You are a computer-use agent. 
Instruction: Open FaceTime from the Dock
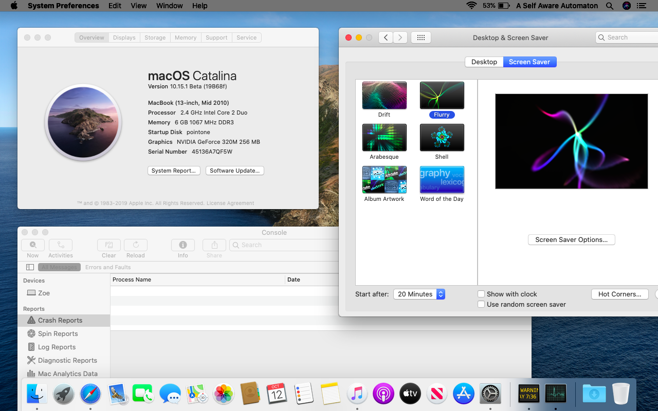pyautogui.click(x=143, y=394)
